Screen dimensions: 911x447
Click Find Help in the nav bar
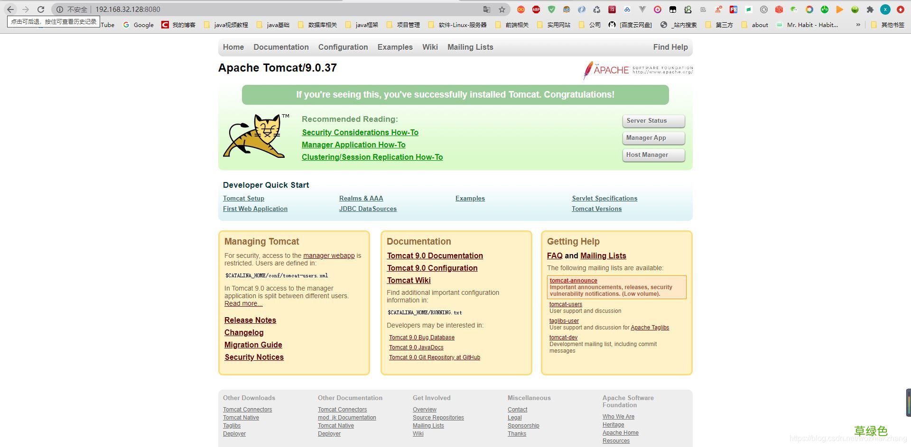[670, 47]
